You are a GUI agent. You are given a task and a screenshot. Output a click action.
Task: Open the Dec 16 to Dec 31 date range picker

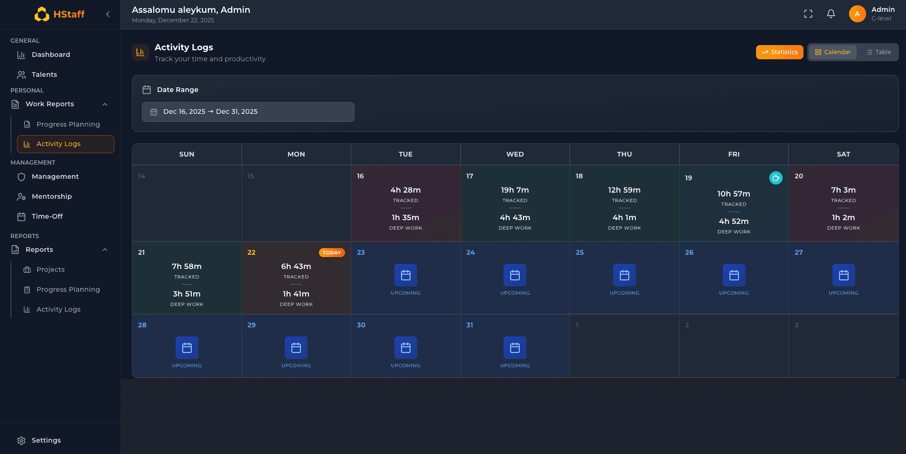248,111
